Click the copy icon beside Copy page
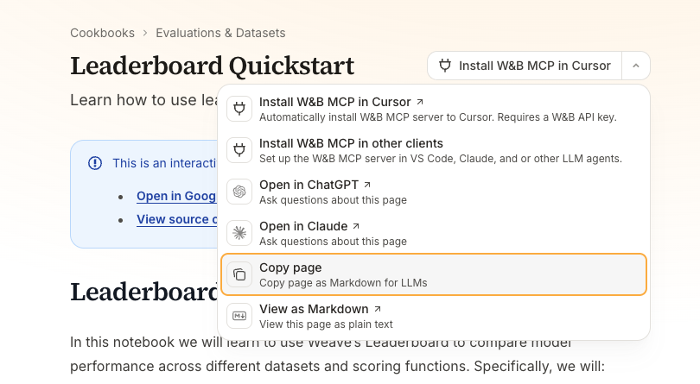700x384 pixels. (239, 274)
